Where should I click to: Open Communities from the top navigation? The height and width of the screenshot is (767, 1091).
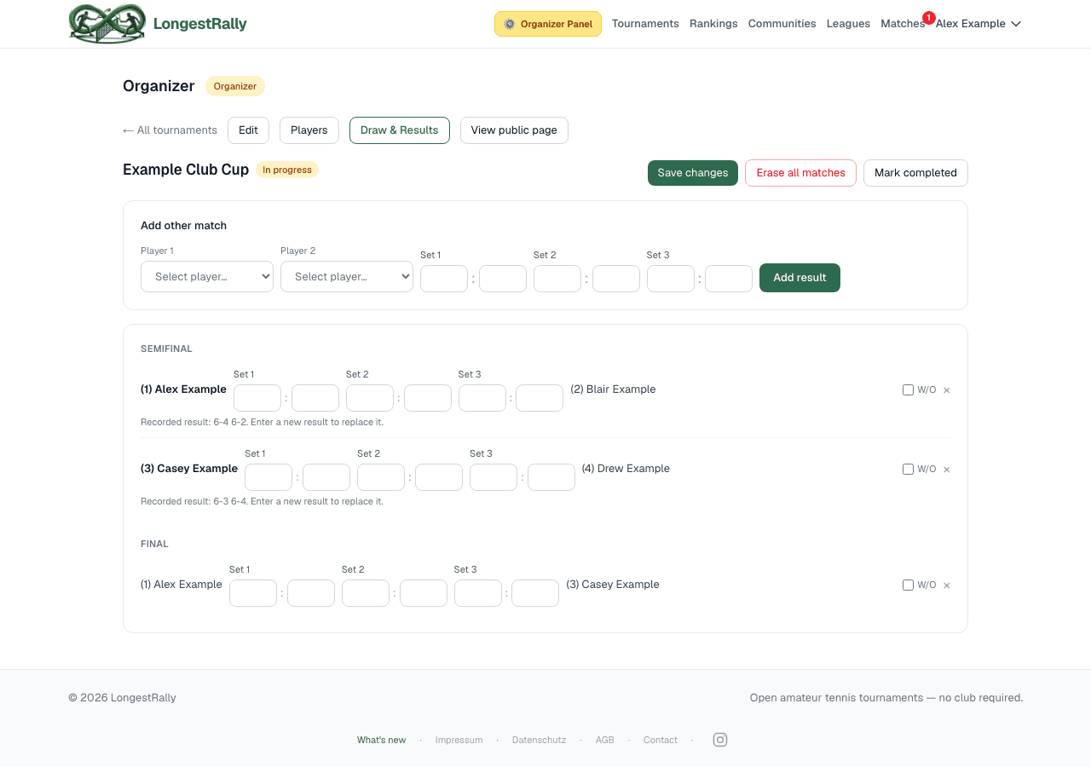pos(782,24)
